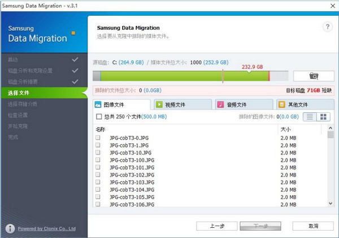Click the 目标磁盘 71GB 短缺 warning text
Image resolution: width=339 pixels, height=238 pixels.
308,90
